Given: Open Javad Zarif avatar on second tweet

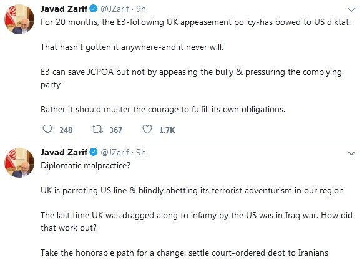Looking at the screenshot, I should click(19, 163).
